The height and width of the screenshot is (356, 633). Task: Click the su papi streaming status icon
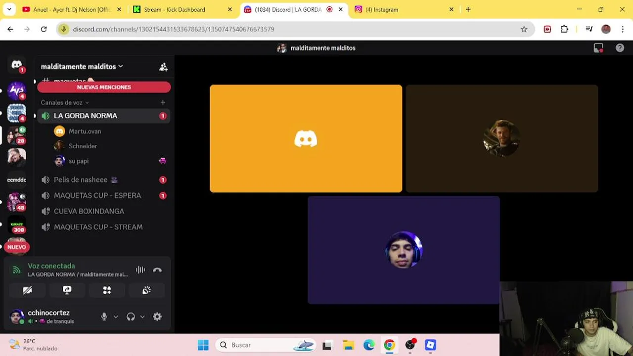pos(162,161)
